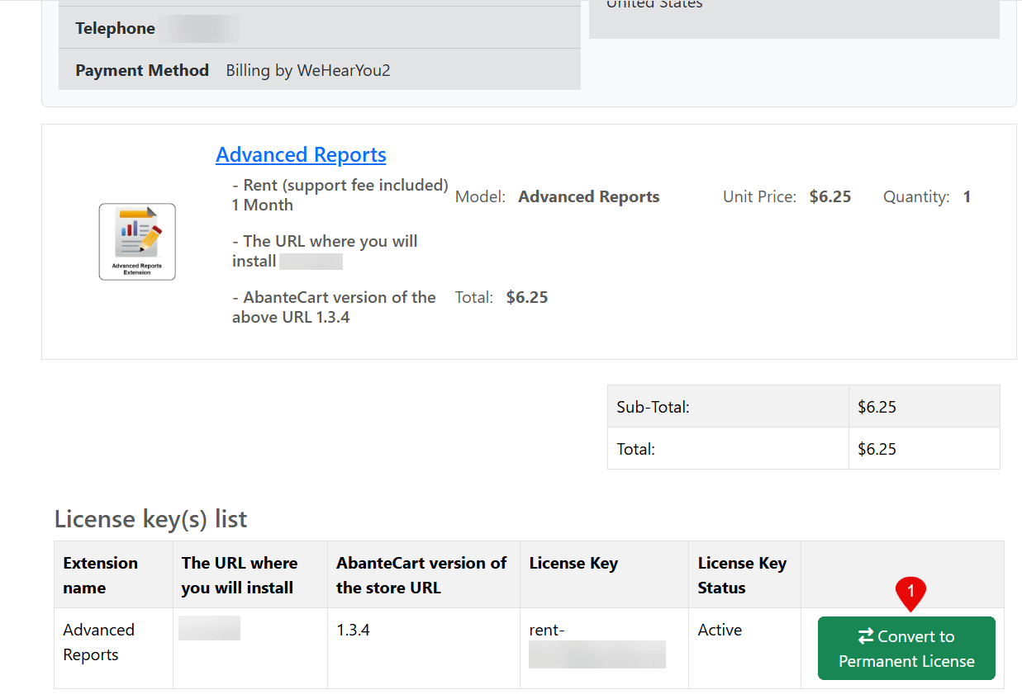Click the License key(s) list heading
1022x699 pixels.
(x=150, y=519)
